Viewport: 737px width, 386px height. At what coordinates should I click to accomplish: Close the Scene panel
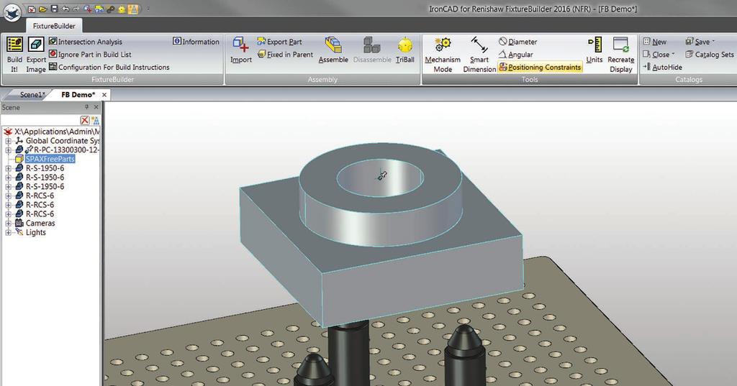point(96,107)
